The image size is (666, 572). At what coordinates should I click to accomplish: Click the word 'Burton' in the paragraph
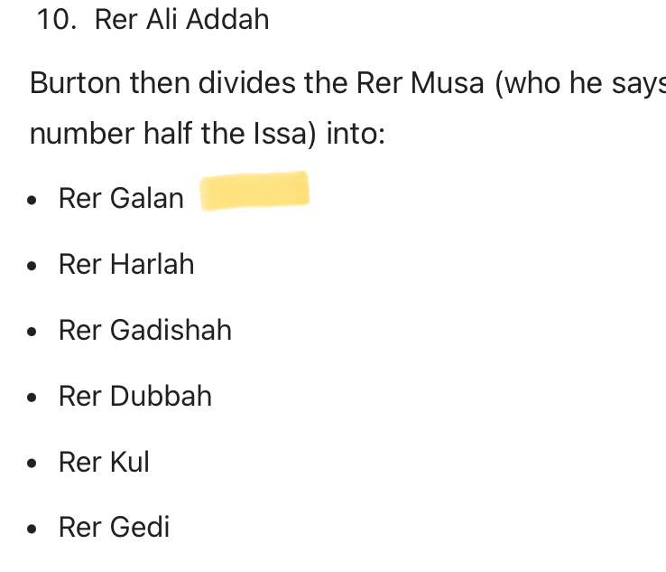click(x=75, y=83)
